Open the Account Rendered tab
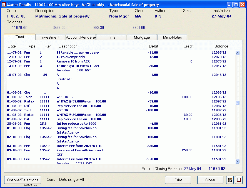Viewport: 247px width, 188px height. coord(81,37)
